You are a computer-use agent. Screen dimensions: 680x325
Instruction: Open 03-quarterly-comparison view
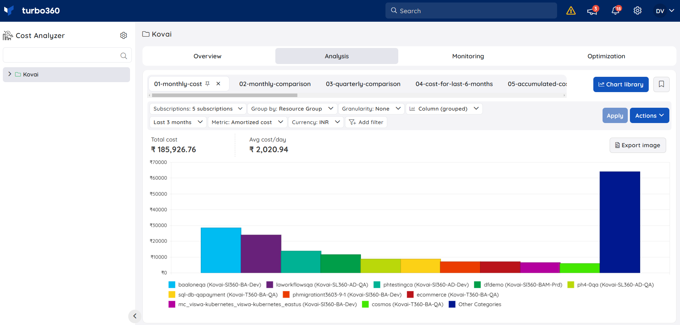(363, 84)
